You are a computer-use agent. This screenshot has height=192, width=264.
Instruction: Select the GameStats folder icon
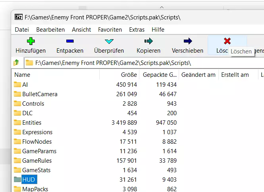pos(17,170)
